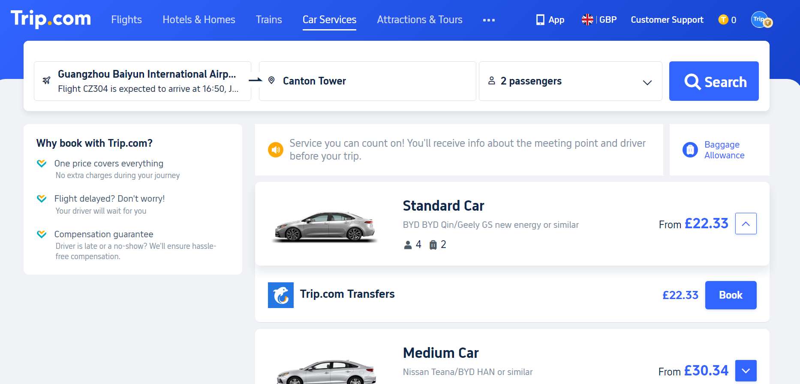Click the One price covers everything checkmark
The image size is (800, 384).
coord(42,163)
